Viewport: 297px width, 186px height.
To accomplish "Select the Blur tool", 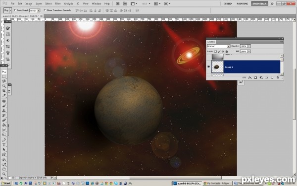I will [x=4, y=129].
